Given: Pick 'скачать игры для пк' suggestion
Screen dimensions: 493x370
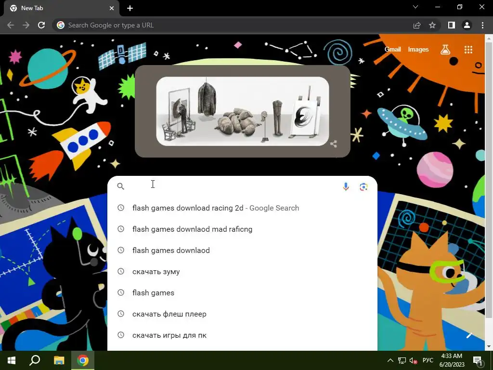Looking at the screenshot, I should [242, 335].
